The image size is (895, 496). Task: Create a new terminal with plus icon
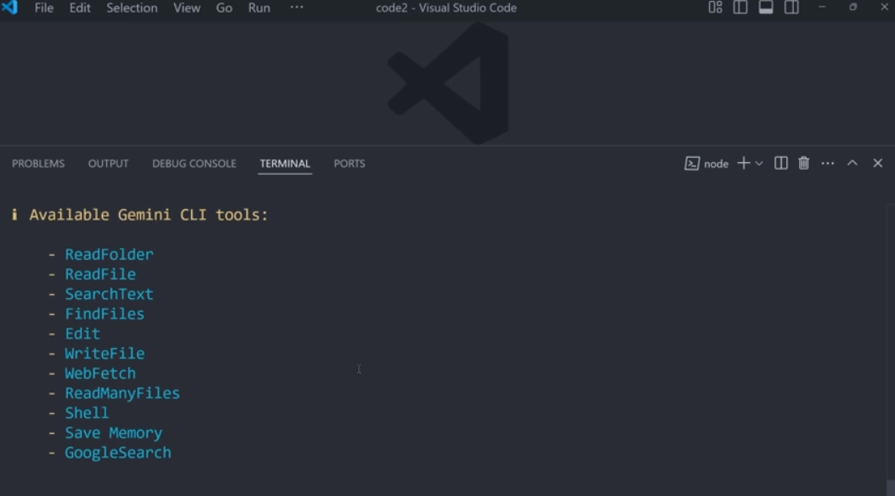pos(743,163)
